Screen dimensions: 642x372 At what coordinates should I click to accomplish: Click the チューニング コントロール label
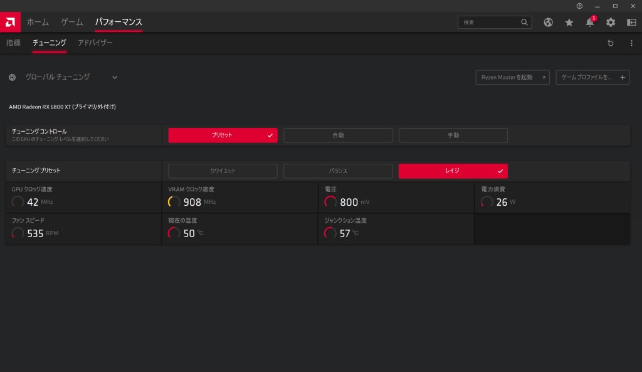[x=39, y=132]
